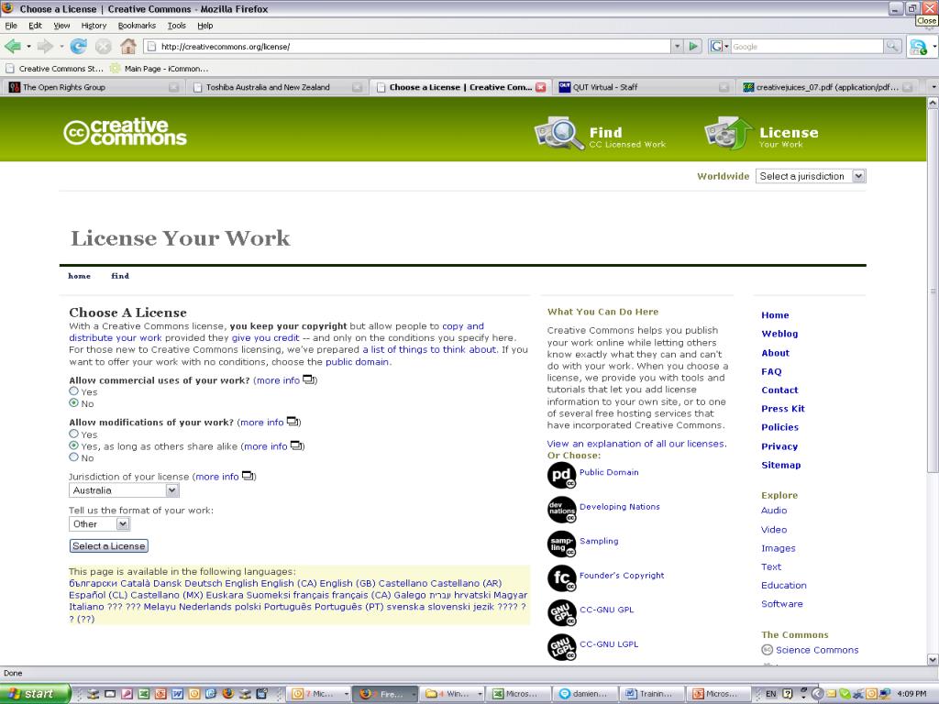Open the Press Kit sidebar link
Viewport: 939px width, 704px height.
[x=783, y=408]
